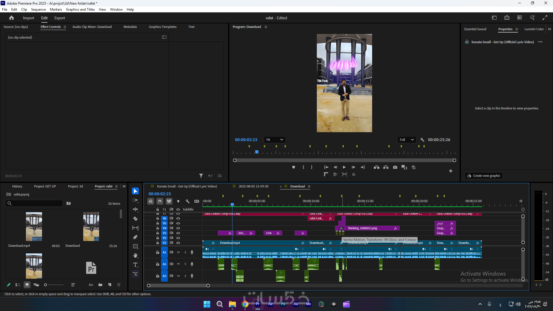Select the Hand tool

(x=135, y=255)
